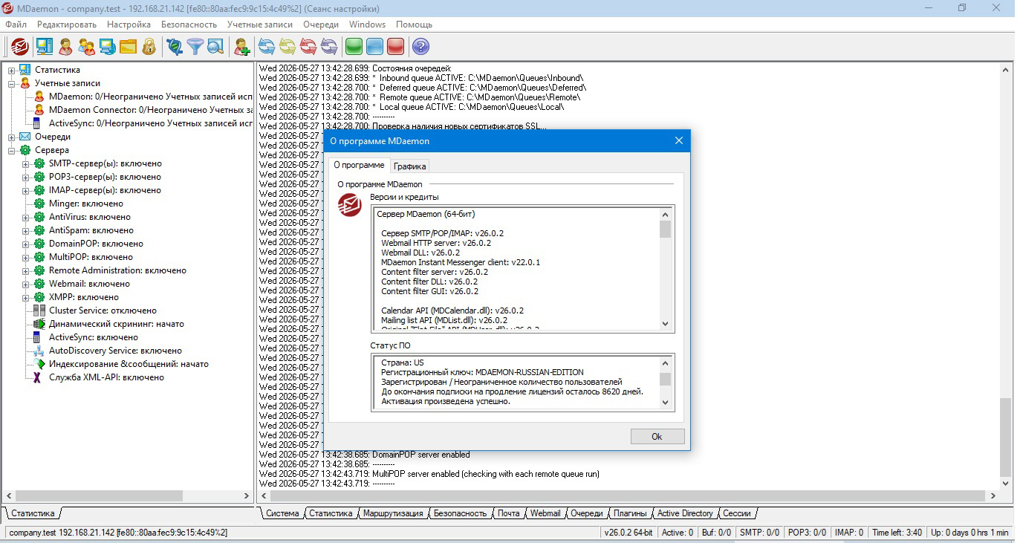Select the MDaemon Connector accounts tree row
This screenshot has width=1020, height=543.
(151, 110)
